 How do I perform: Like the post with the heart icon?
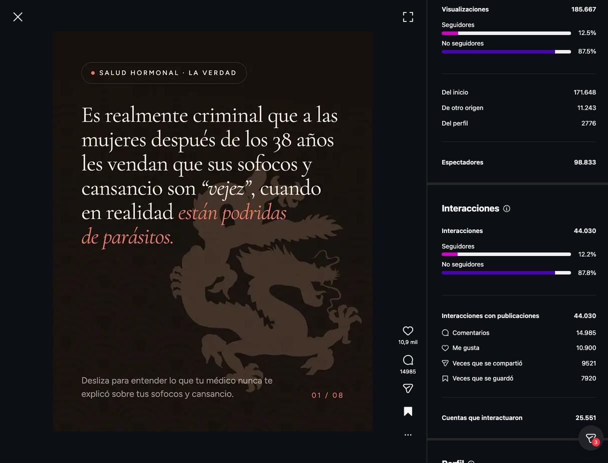(x=408, y=331)
